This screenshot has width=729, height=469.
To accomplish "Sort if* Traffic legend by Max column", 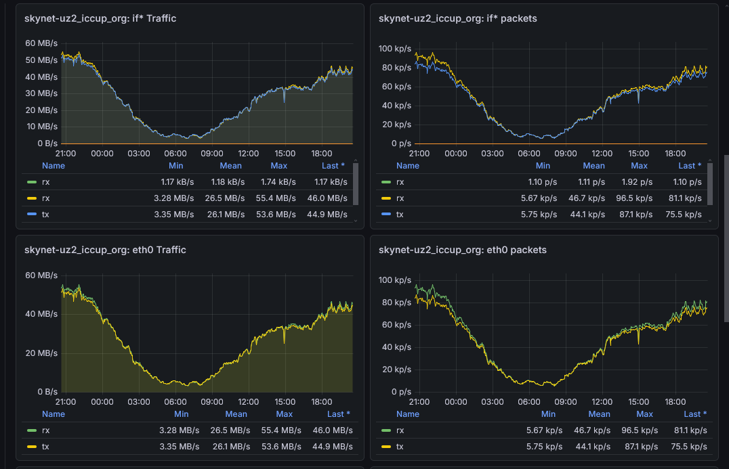I will coord(279,166).
